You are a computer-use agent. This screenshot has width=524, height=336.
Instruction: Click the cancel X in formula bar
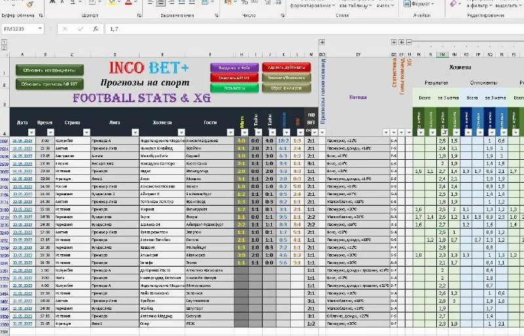click(x=65, y=29)
